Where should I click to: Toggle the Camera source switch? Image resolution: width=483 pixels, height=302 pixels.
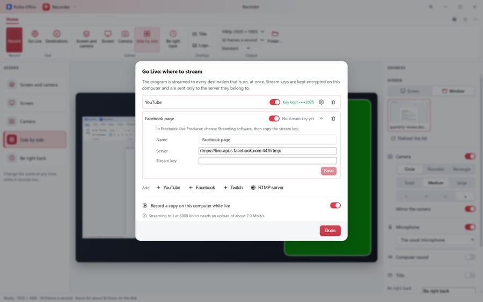tap(470, 157)
